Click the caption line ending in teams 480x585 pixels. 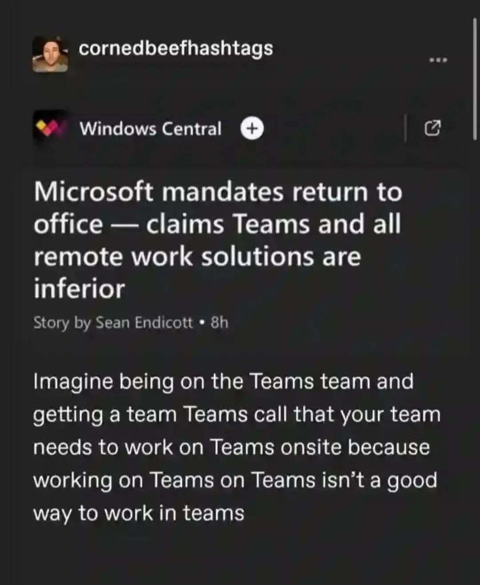[139, 513]
